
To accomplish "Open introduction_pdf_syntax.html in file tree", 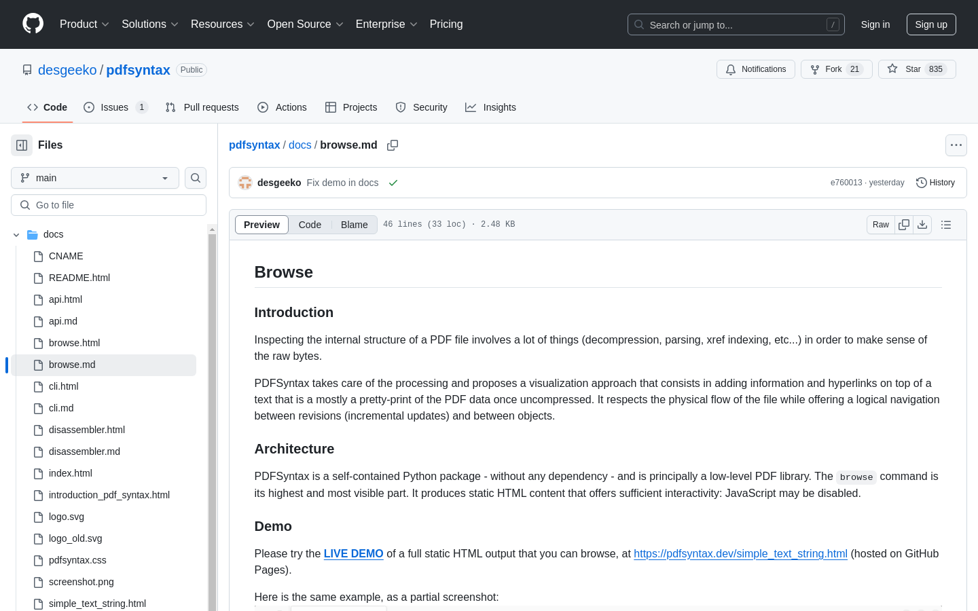I will point(109,496).
